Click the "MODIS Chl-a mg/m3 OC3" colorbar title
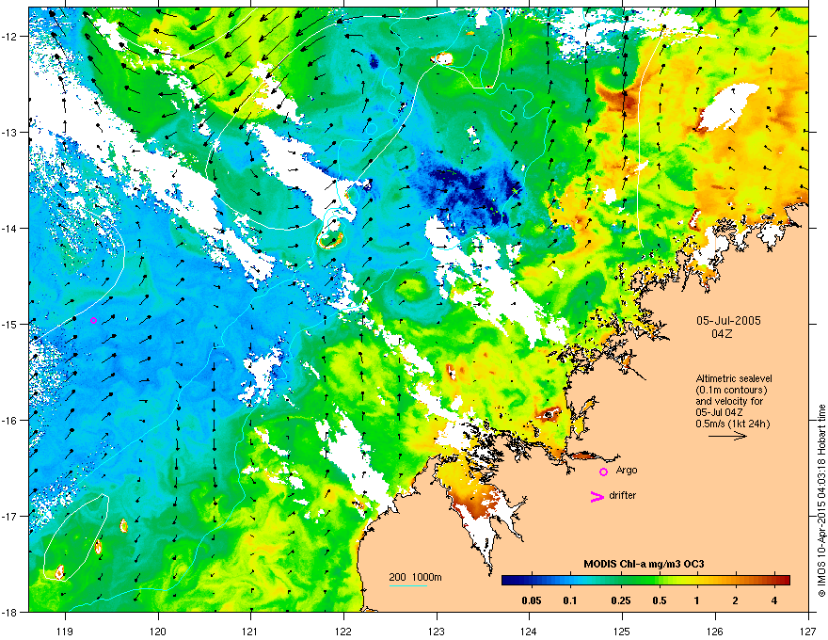Screen dimensions: 828x640 [x=644, y=564]
